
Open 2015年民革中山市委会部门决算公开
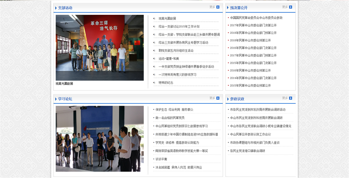(253, 63)
